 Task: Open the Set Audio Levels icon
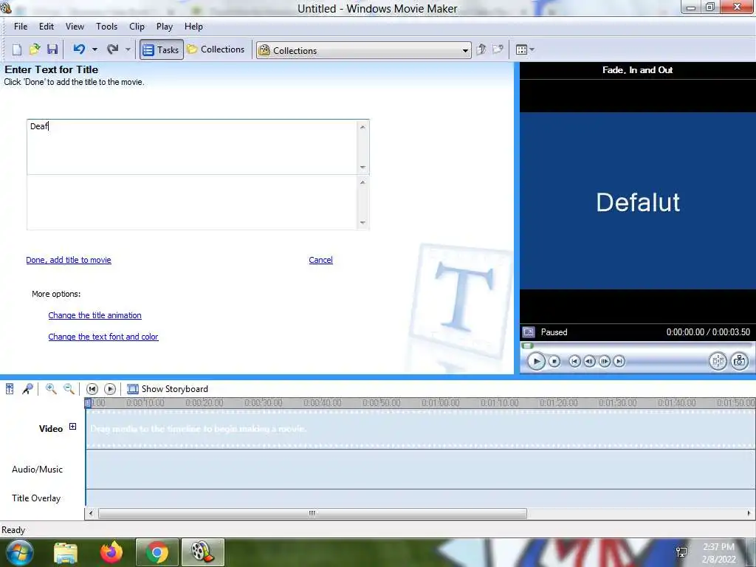[10, 388]
